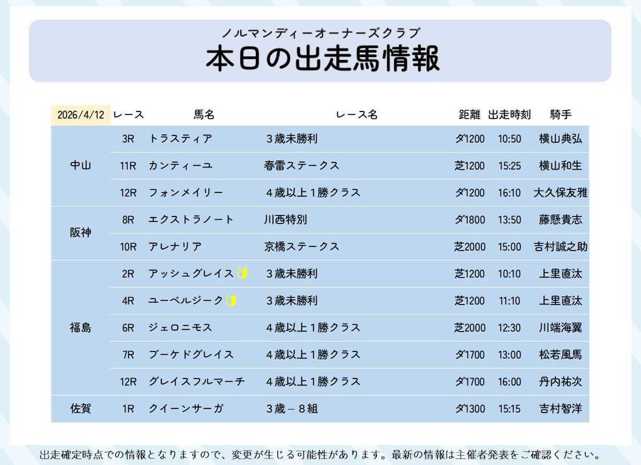This screenshot has height=465, width=641.
Task: Select the 阪神 venue cell
Action: (x=81, y=233)
